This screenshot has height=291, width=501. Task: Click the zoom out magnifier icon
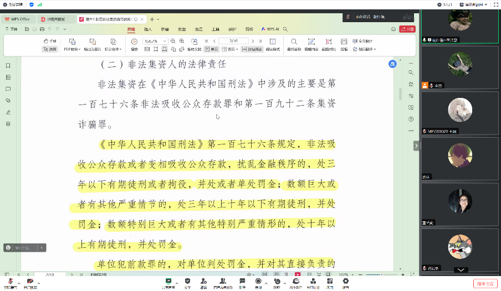(x=173, y=41)
